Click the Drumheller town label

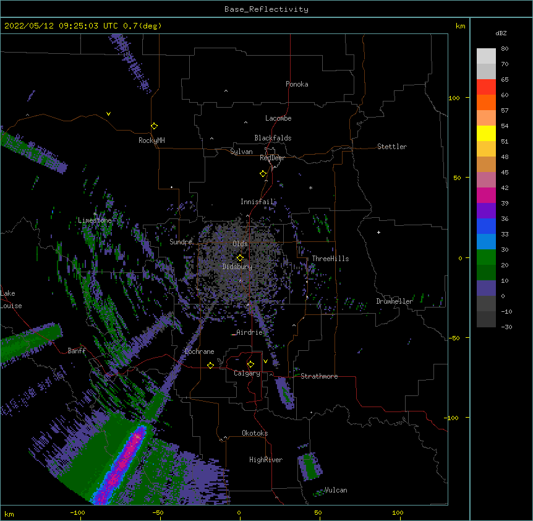394,301
